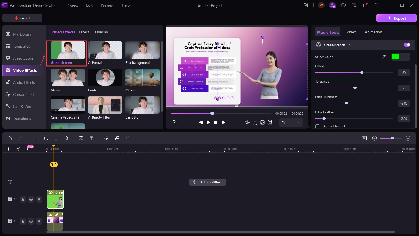Image resolution: width=419 pixels, height=236 pixels.
Task: Take a snapshot with the camera icon
Action: [174, 122]
